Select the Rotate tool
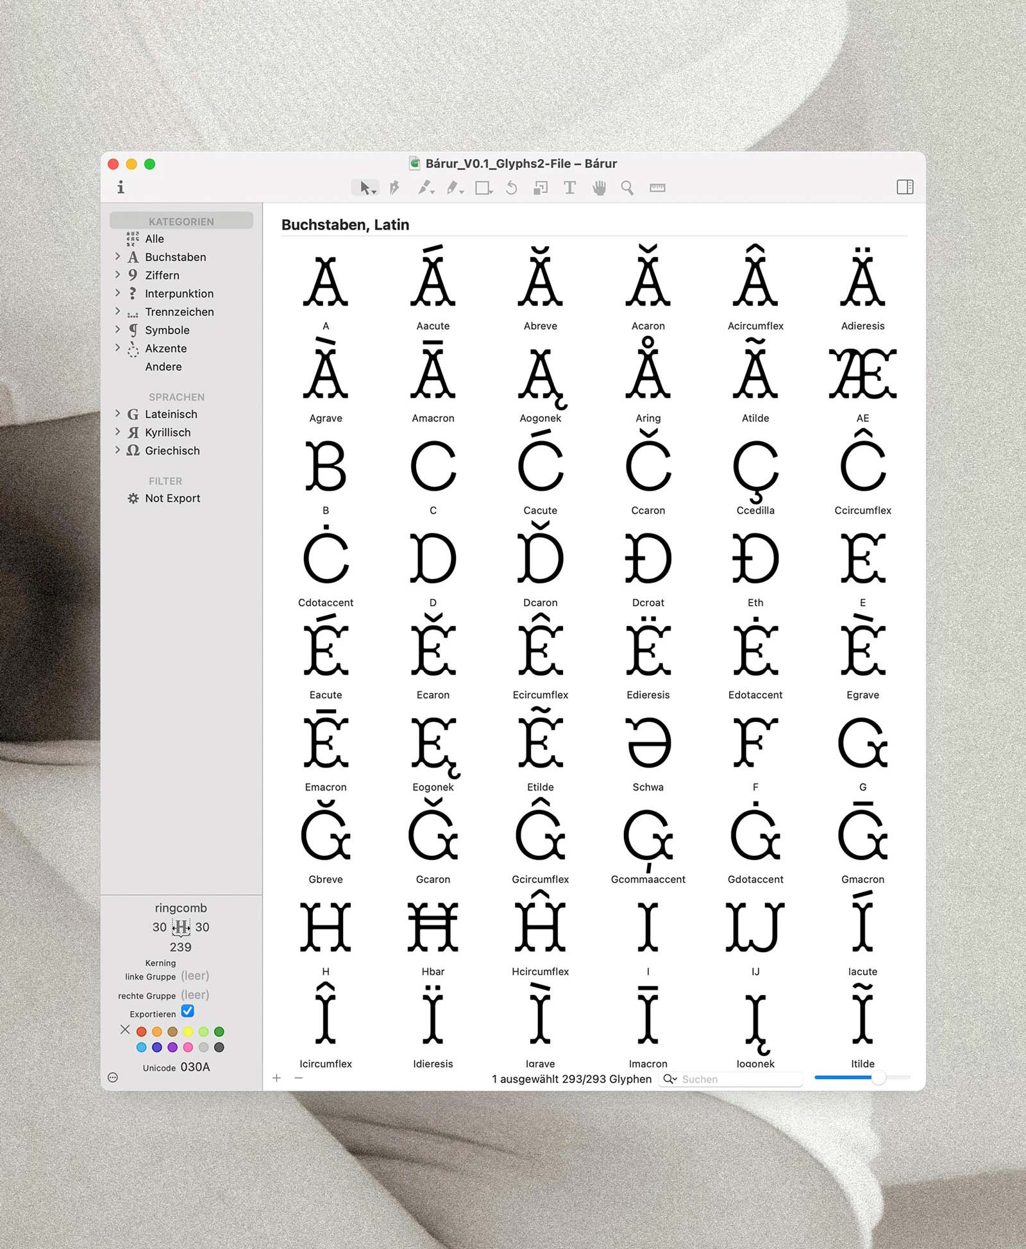 (511, 187)
